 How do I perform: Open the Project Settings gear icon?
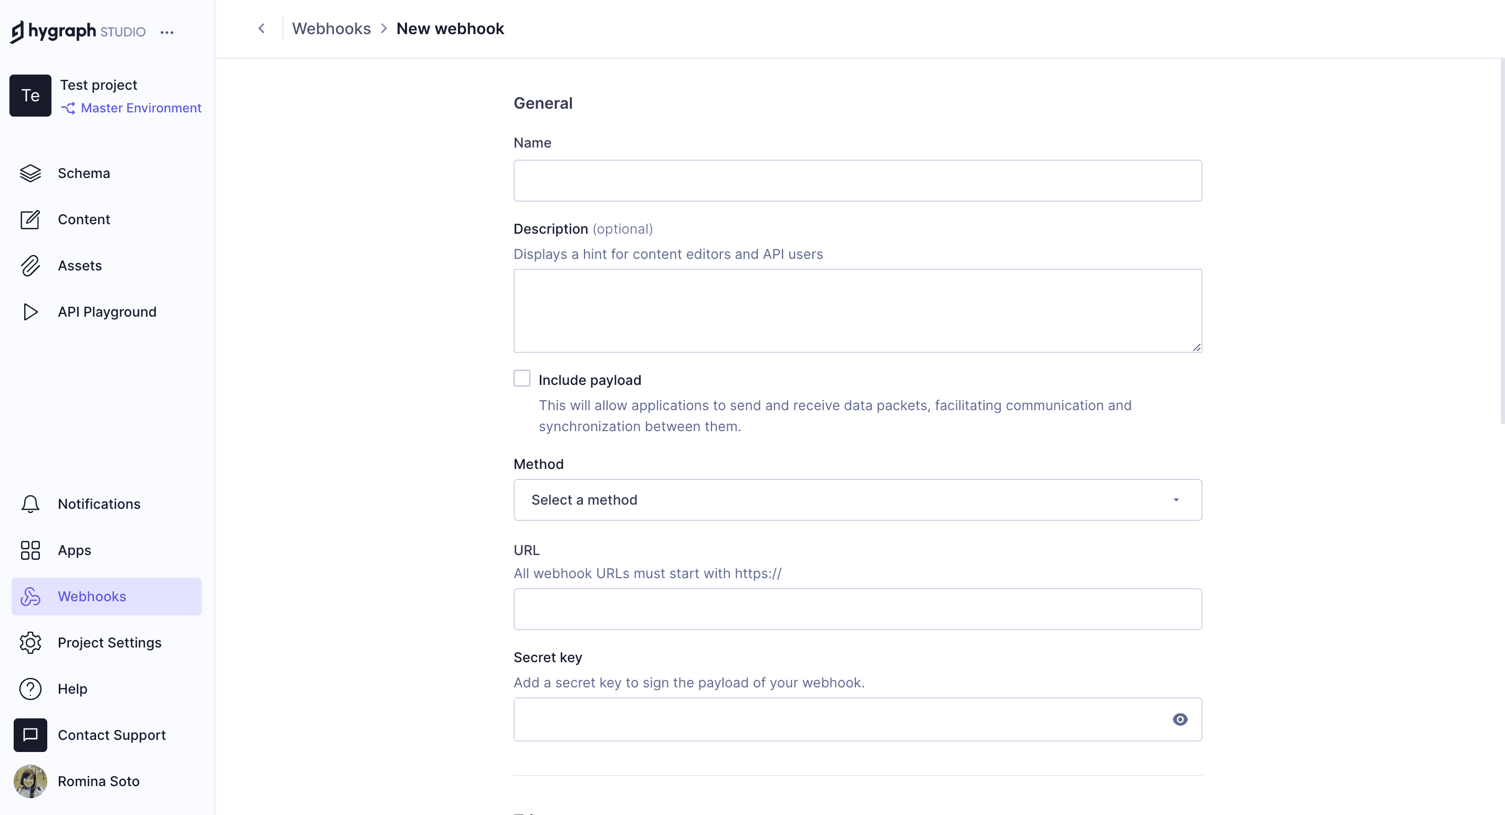(30, 643)
